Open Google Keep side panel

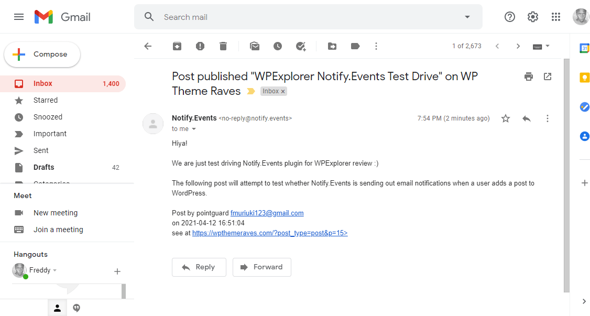[584, 78]
